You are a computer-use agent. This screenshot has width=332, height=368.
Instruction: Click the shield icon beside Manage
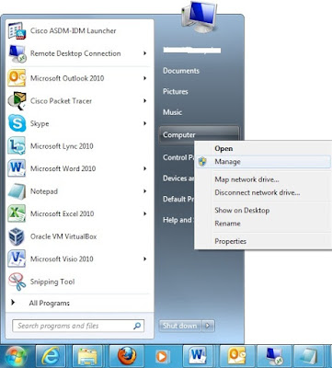coord(202,162)
